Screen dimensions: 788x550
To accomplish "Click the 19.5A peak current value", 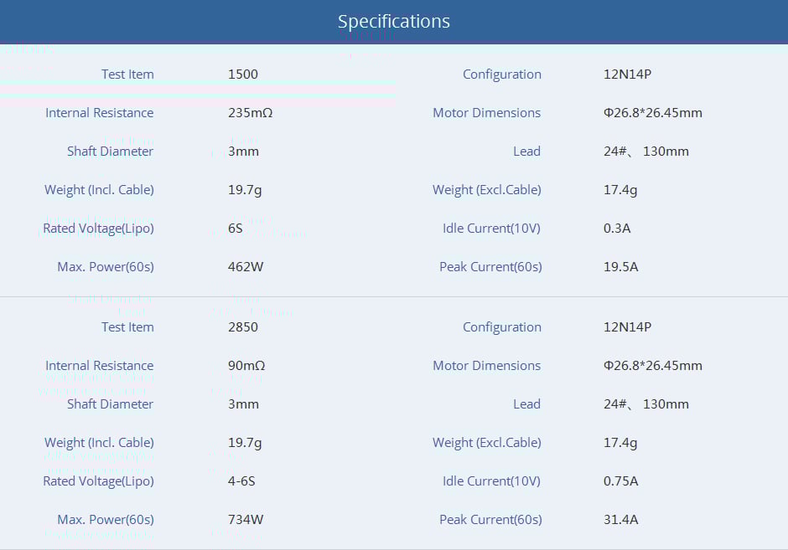I will pyautogui.click(x=620, y=267).
